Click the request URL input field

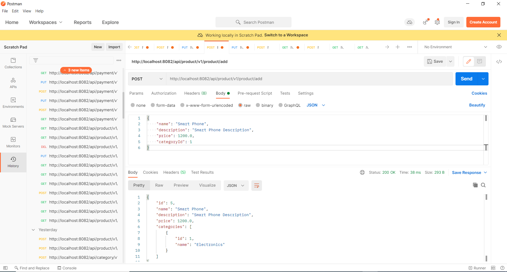coord(309,79)
